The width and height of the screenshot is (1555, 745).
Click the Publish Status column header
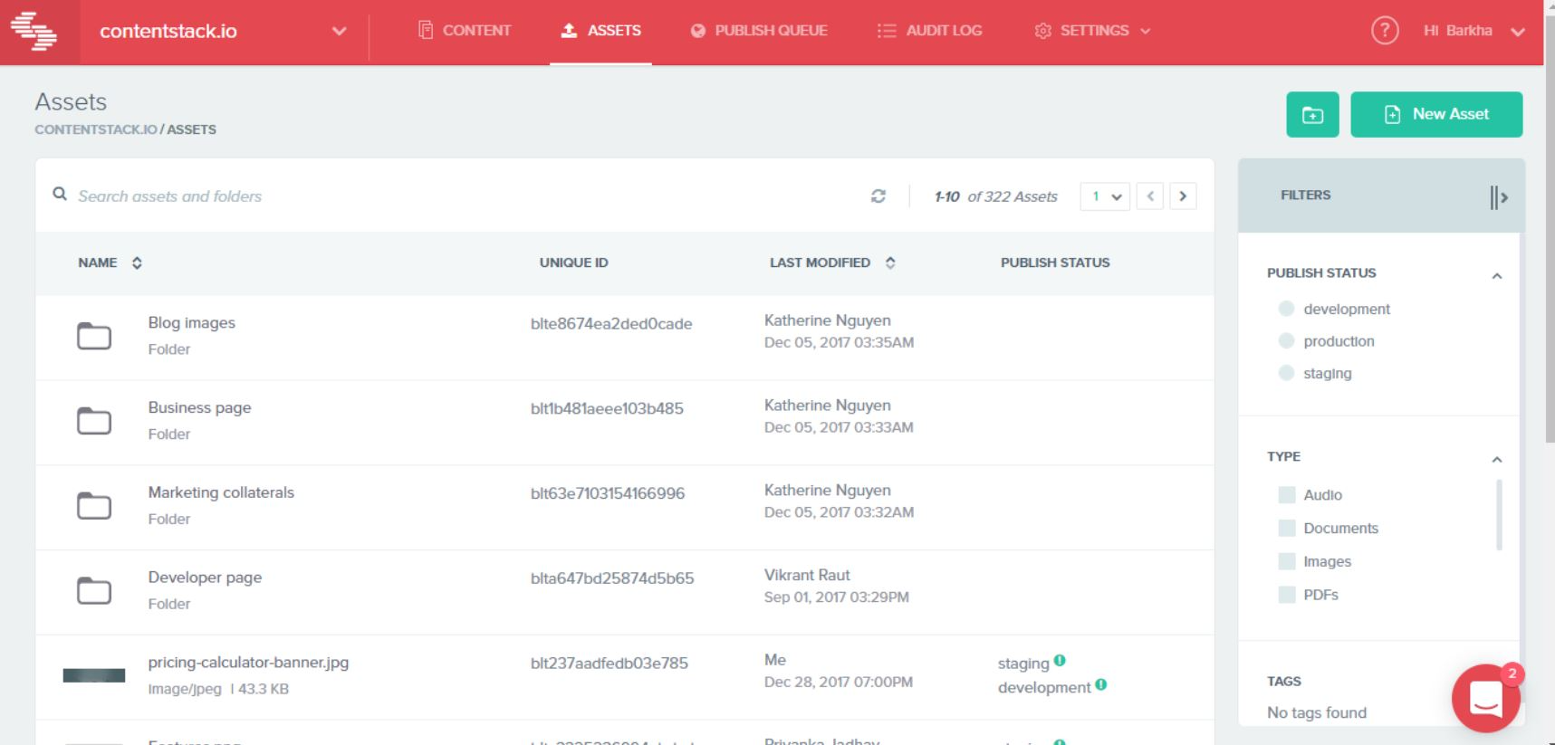coord(1055,263)
